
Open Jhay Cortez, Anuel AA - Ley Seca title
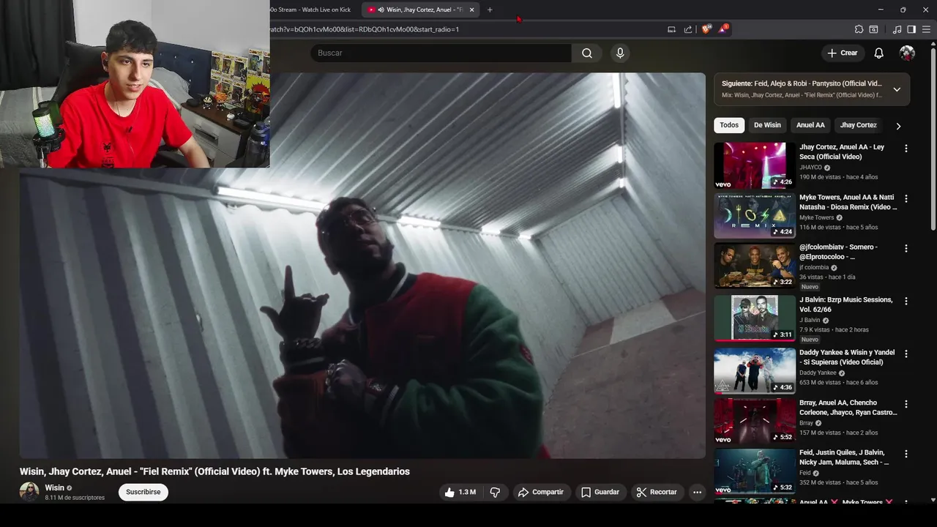pos(842,152)
